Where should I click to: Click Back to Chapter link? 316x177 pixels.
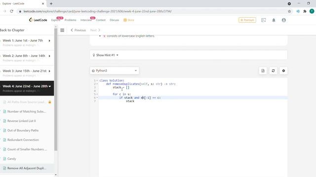[12, 30]
